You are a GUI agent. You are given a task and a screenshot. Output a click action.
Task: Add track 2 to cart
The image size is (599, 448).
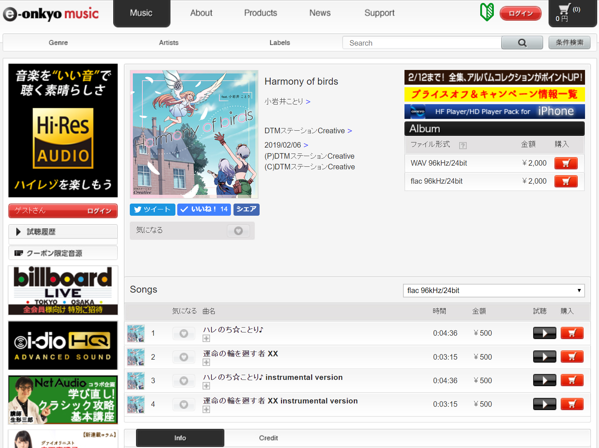pos(572,357)
